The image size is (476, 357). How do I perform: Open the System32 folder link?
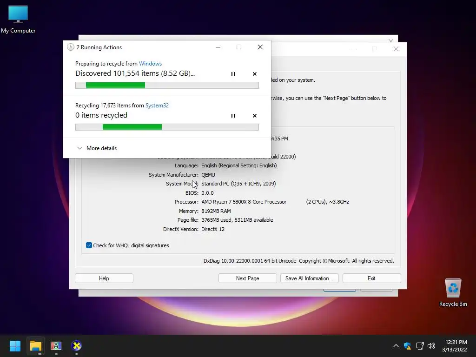pyautogui.click(x=157, y=106)
